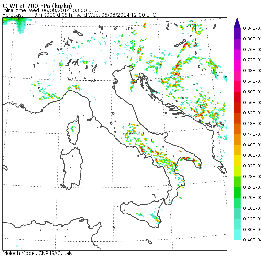The image size is (261, 258).
Task: Pick the color band between 0.40E-03 and 0.44E-03
Action: [x=237, y=140]
